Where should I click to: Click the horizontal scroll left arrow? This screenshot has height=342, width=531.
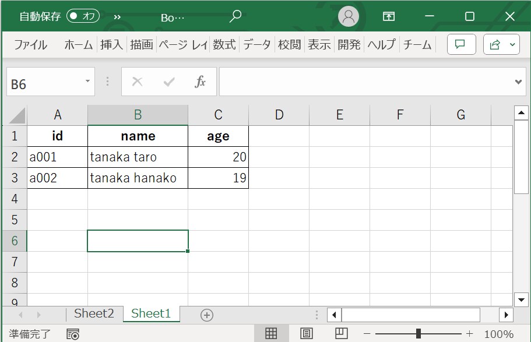(x=334, y=315)
